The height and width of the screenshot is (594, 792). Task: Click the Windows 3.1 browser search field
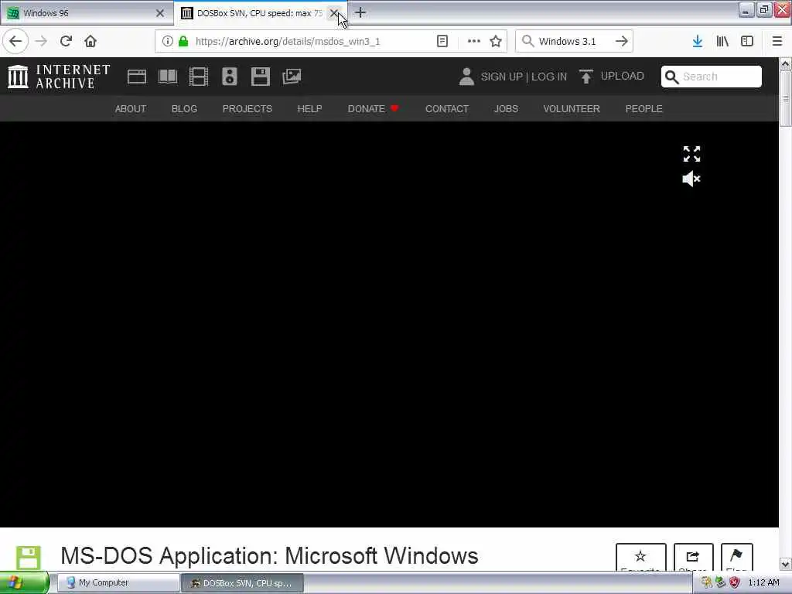coord(575,42)
